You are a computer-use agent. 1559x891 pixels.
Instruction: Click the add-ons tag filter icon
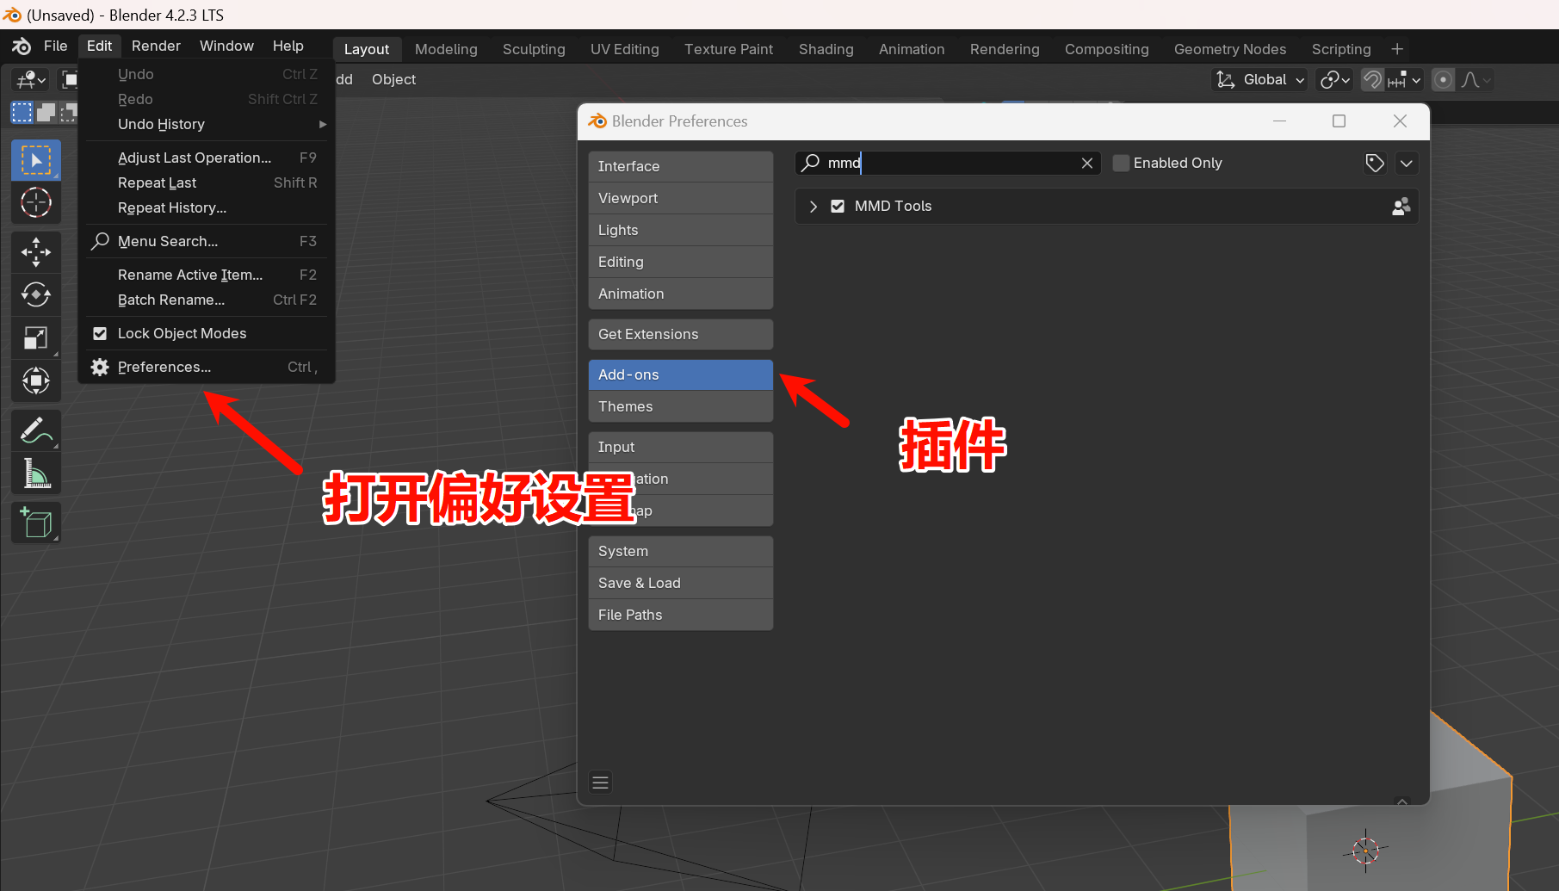point(1375,164)
